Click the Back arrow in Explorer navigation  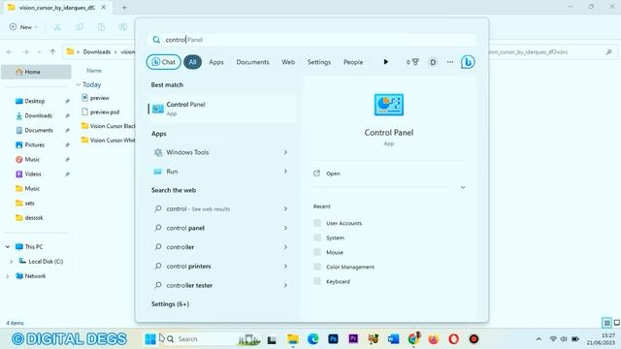pos(10,51)
